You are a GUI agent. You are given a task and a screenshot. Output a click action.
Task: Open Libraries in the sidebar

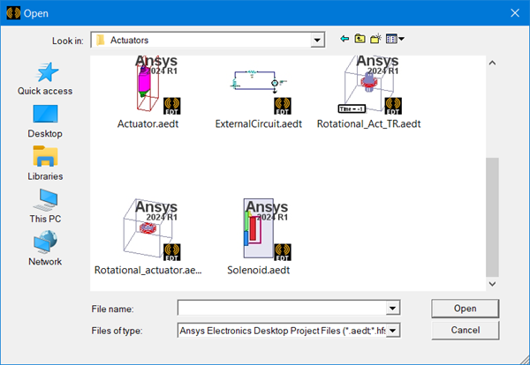click(x=45, y=164)
